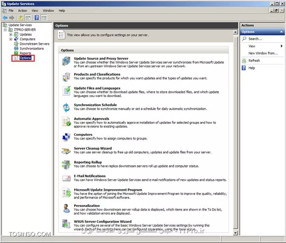Open the Action menu
Image resolution: width=286 pixels, height=243 pixels.
(22, 11)
